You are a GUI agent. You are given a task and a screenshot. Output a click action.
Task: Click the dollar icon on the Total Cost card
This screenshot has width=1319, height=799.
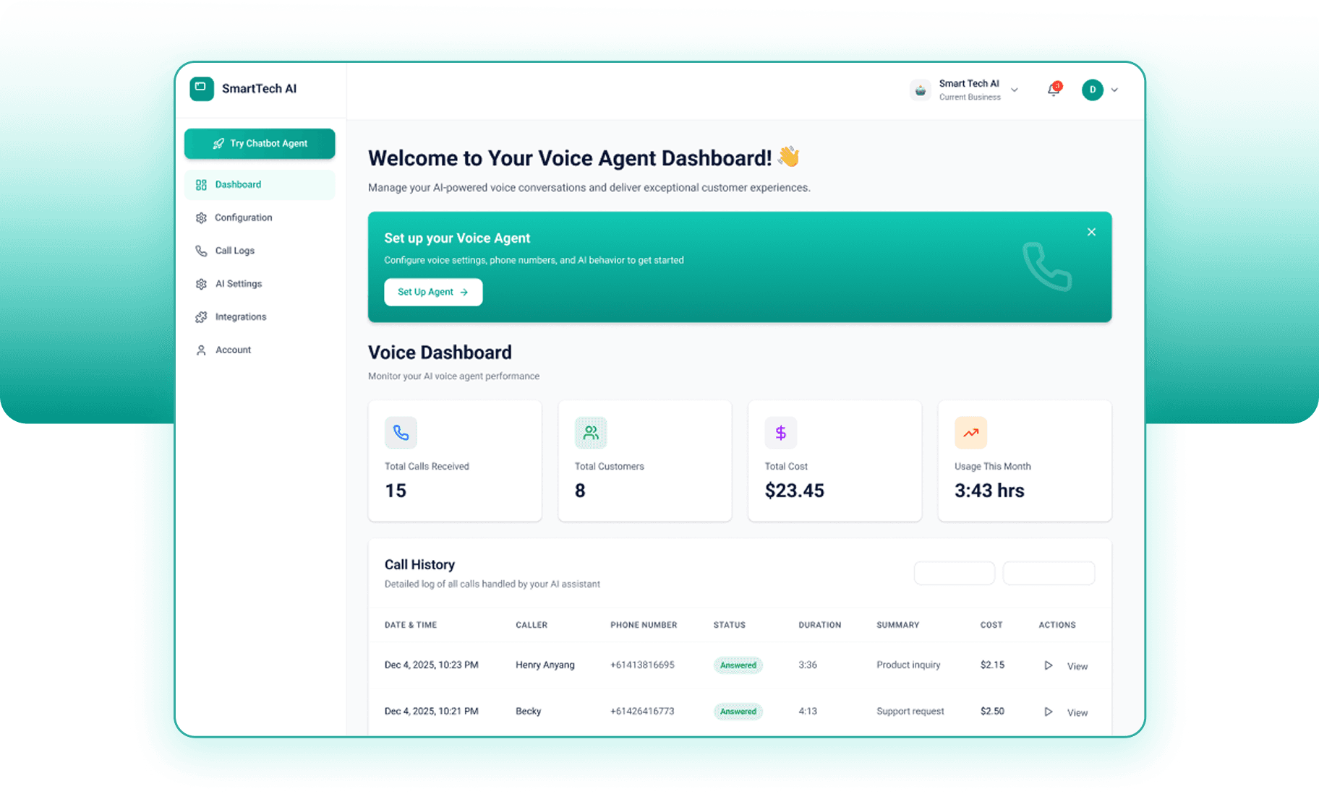(x=780, y=432)
